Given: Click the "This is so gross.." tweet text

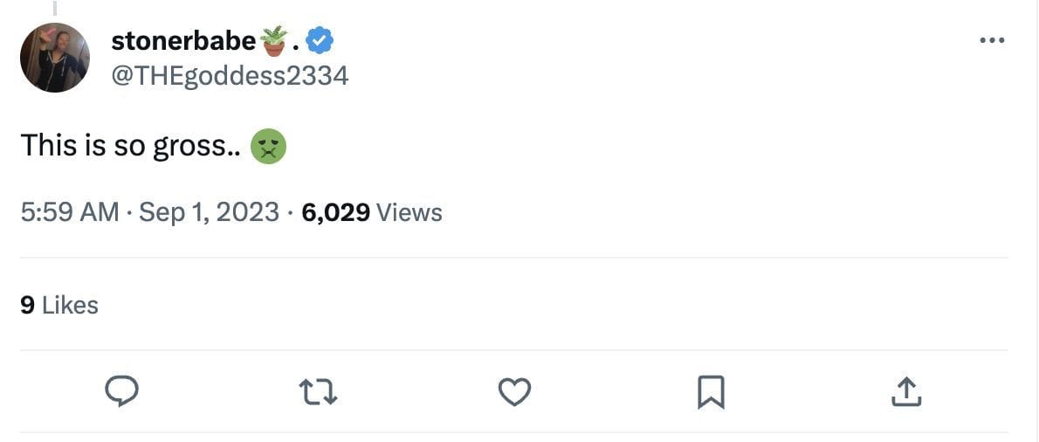Looking at the screenshot, I should pos(131,146).
